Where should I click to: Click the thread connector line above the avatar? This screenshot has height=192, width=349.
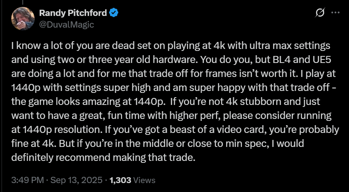pyautogui.click(x=22, y=2)
